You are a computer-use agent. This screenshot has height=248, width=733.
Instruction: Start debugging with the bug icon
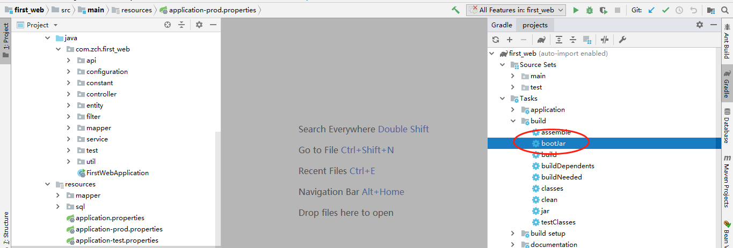pos(590,10)
